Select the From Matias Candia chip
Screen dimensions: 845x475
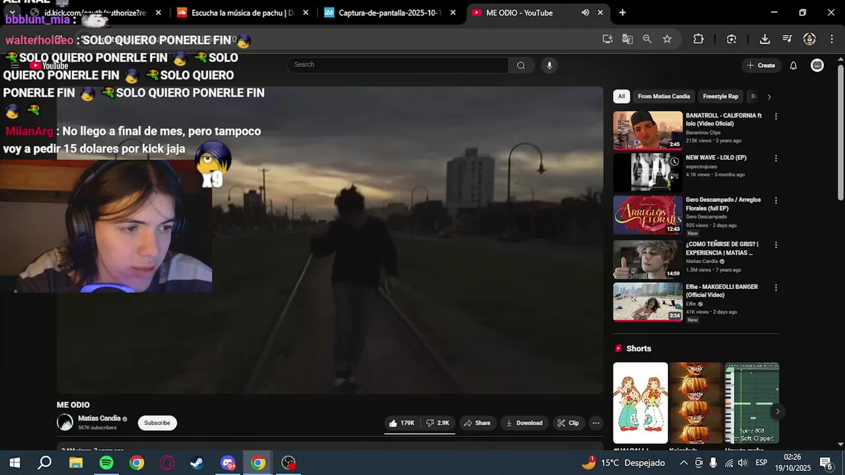pos(663,96)
